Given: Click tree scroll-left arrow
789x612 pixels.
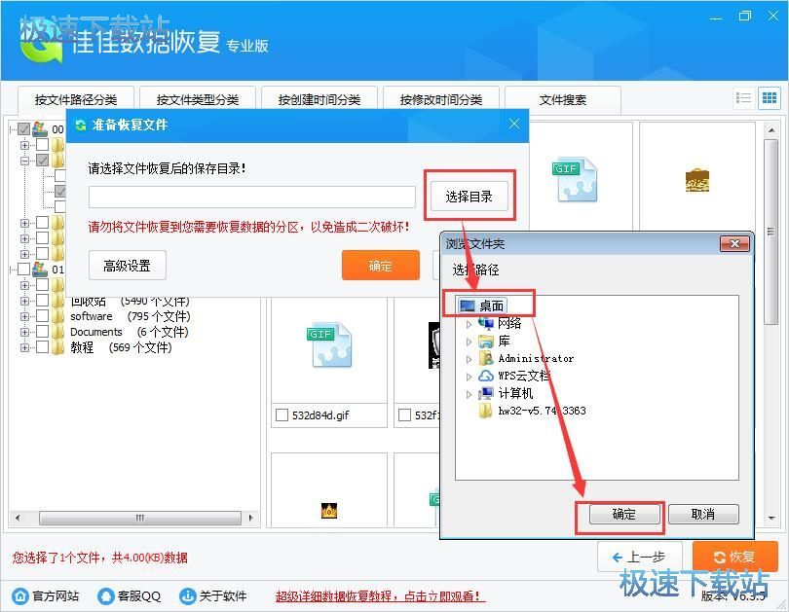Looking at the screenshot, I should click(x=19, y=518).
